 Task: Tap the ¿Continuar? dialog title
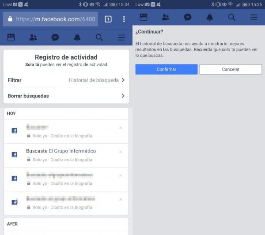tap(149, 32)
